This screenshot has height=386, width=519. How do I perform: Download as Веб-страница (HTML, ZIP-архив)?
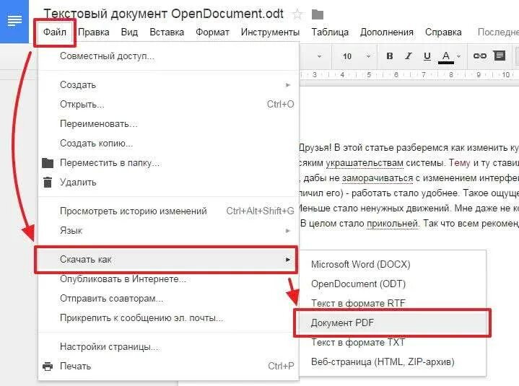[x=393, y=362]
